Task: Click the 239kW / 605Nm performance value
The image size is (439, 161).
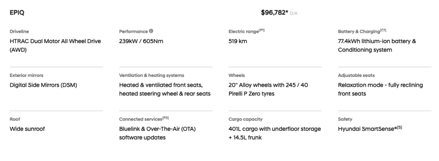Action: pyautogui.click(x=141, y=41)
